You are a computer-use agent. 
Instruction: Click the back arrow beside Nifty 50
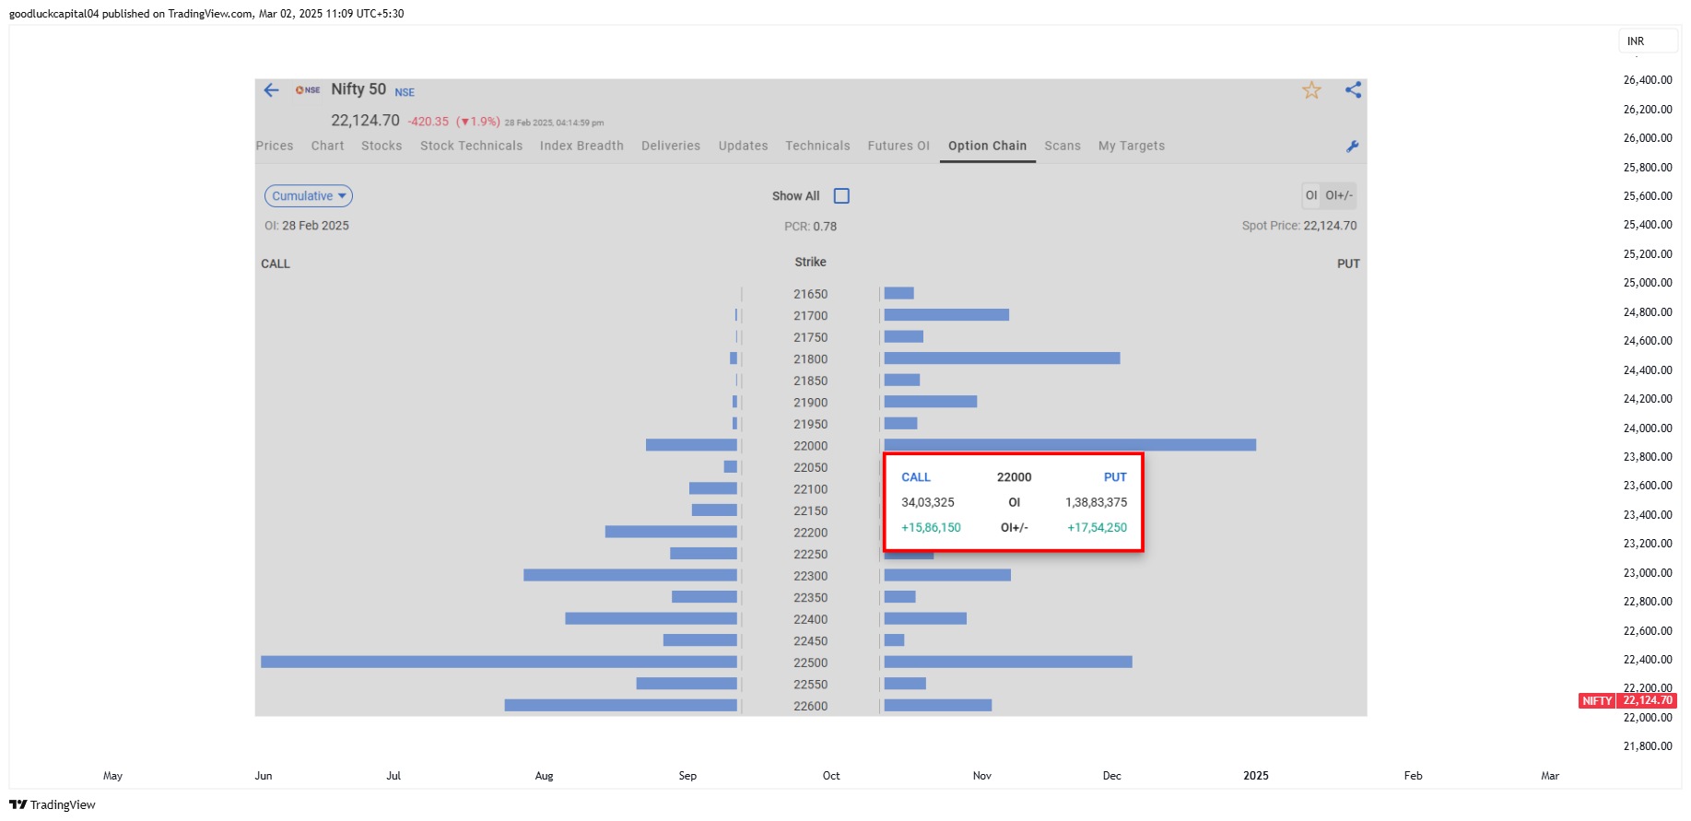[271, 90]
